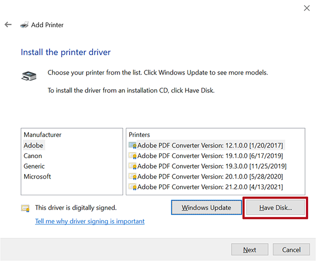Click the certificate icon for version 12.1.0.0
The width and height of the screenshot is (316, 261).
coord(133,145)
